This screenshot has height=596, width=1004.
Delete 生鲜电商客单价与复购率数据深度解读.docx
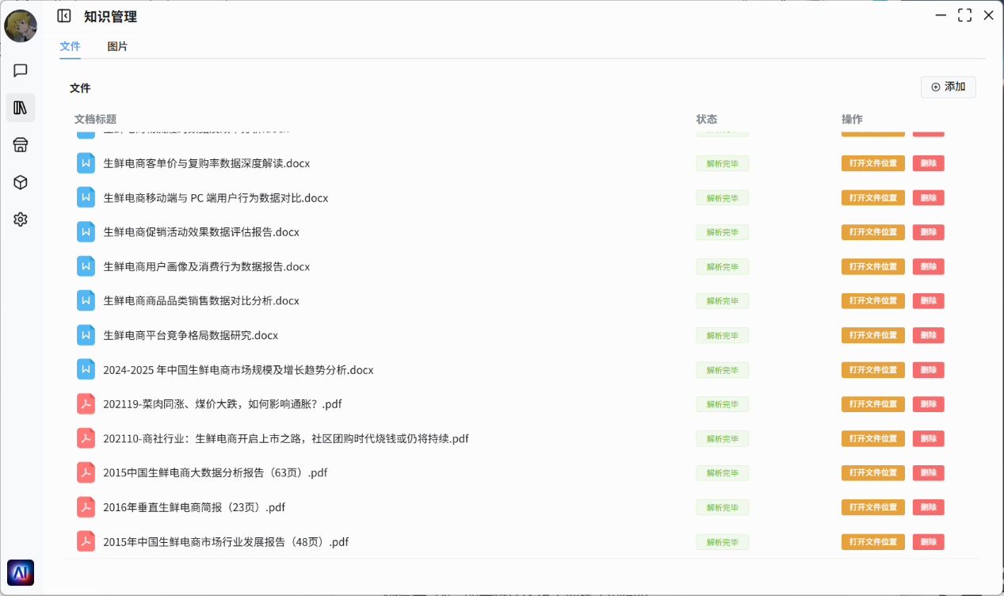click(x=928, y=163)
